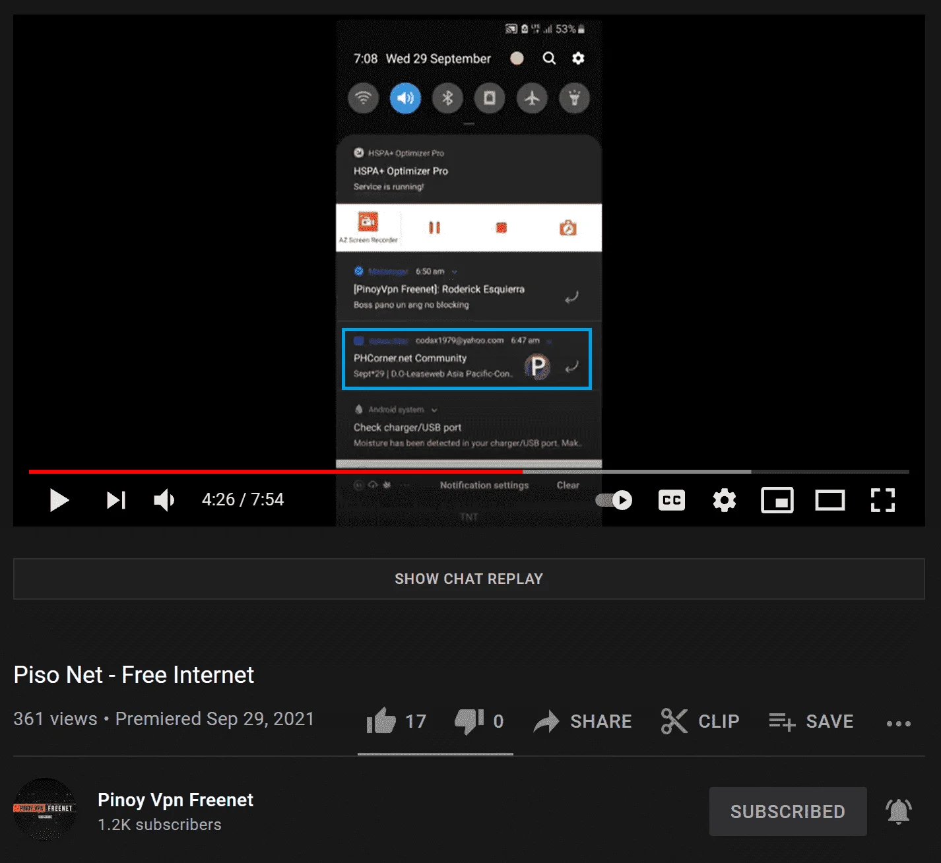This screenshot has height=863, width=941.
Task: Click the AZ Screen Recorder camera icon
Action: point(368,222)
